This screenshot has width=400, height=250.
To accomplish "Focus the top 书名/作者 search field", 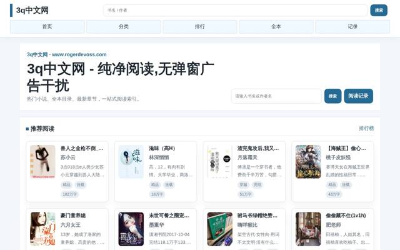I will click(x=235, y=10).
